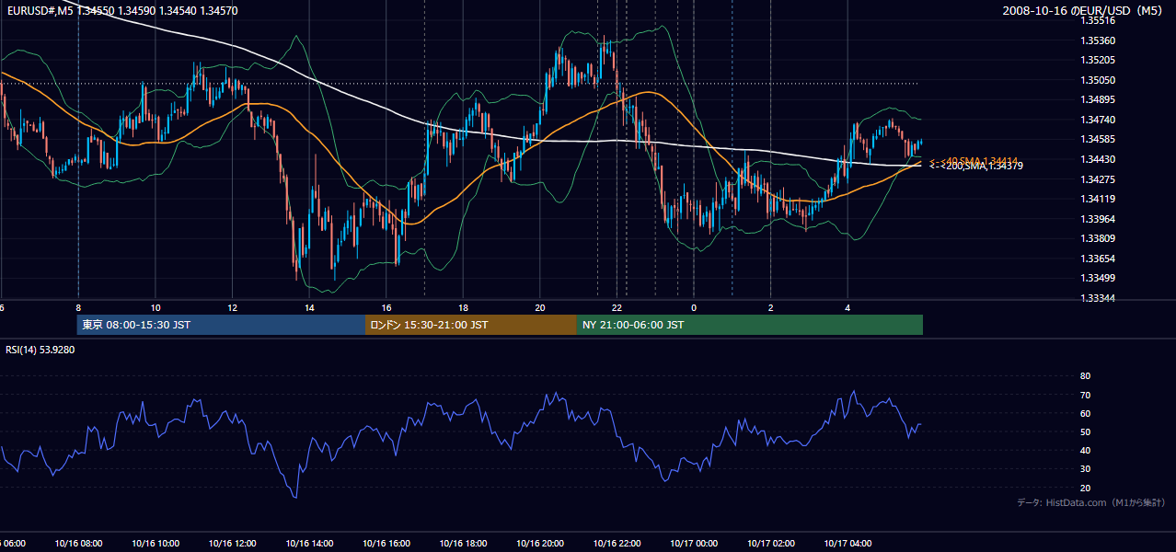Click the 200 SMA 1.34379 line label
The width and height of the screenshot is (1176, 552).
pyautogui.click(x=976, y=166)
